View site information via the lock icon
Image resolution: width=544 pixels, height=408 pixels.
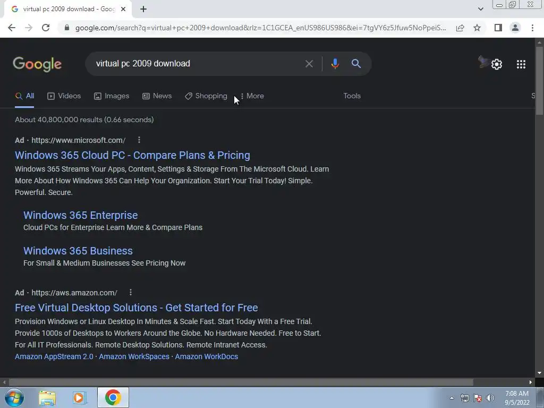(67, 28)
